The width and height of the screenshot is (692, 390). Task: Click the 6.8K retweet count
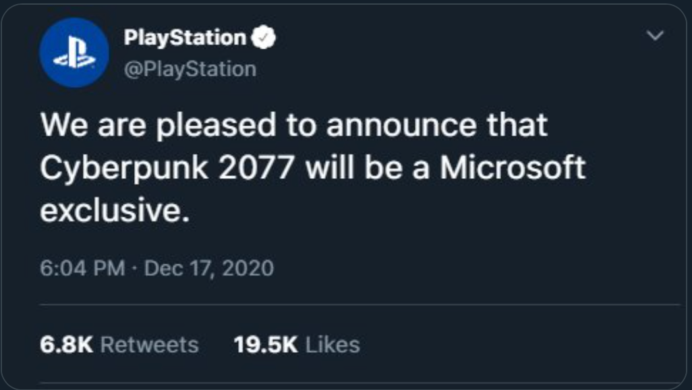(x=66, y=345)
